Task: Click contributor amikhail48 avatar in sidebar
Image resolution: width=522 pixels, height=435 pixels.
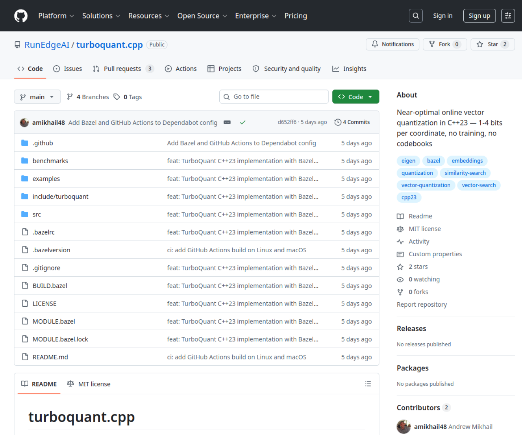Action: coord(404,427)
